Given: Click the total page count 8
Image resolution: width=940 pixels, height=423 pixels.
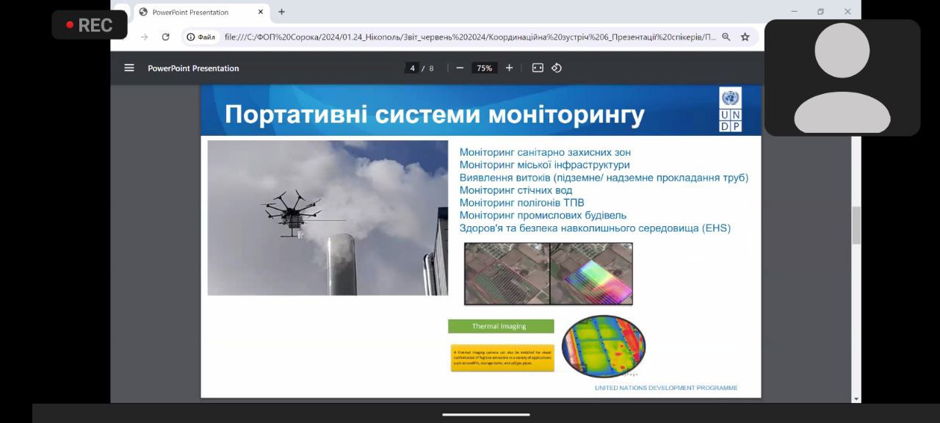Looking at the screenshot, I should pos(431,68).
